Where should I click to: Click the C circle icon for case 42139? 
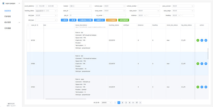[x=202, y=40]
